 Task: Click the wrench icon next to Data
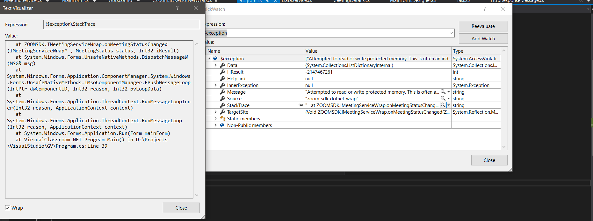pyautogui.click(x=223, y=65)
